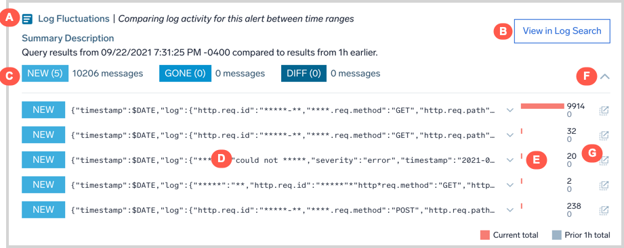Viewport: 624px width, 248px height.
Task: Open the Log Fluctuations title link
Action: [x=74, y=19]
